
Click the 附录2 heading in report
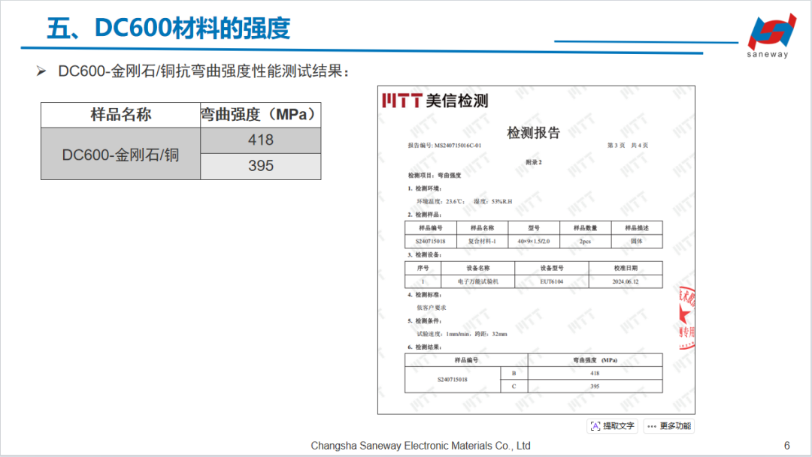533,162
